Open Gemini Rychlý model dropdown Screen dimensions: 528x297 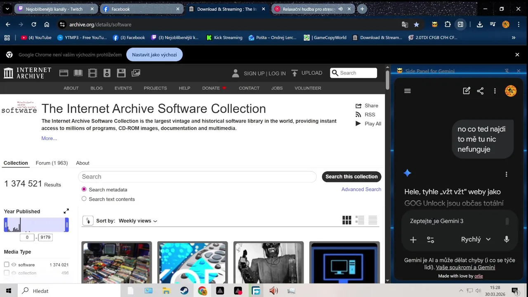tap(476, 239)
